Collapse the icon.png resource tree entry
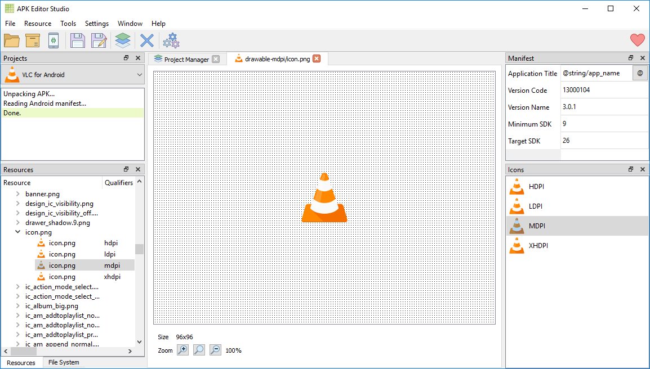This screenshot has width=650, height=369. click(x=17, y=232)
